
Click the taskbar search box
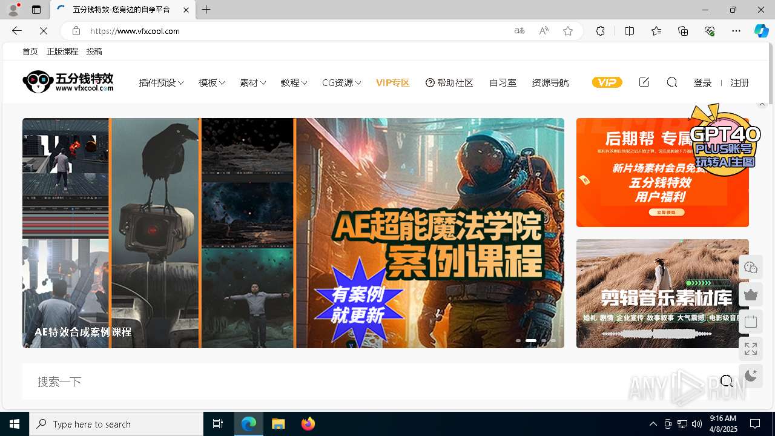coord(116,424)
